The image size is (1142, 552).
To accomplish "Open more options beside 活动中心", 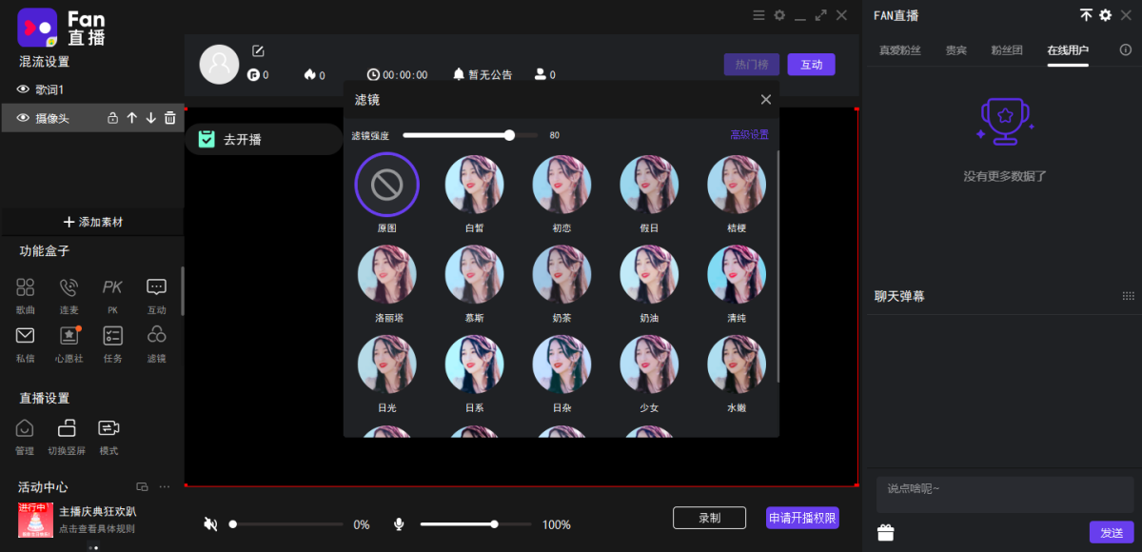I will (164, 486).
